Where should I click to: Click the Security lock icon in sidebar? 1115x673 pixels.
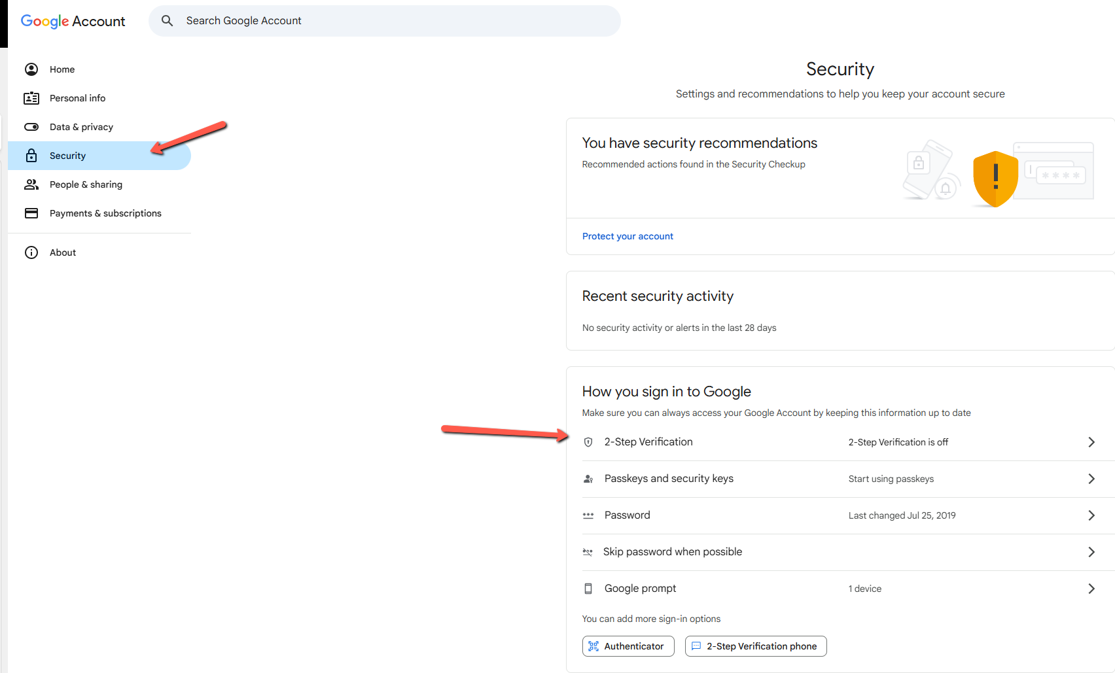click(x=31, y=156)
